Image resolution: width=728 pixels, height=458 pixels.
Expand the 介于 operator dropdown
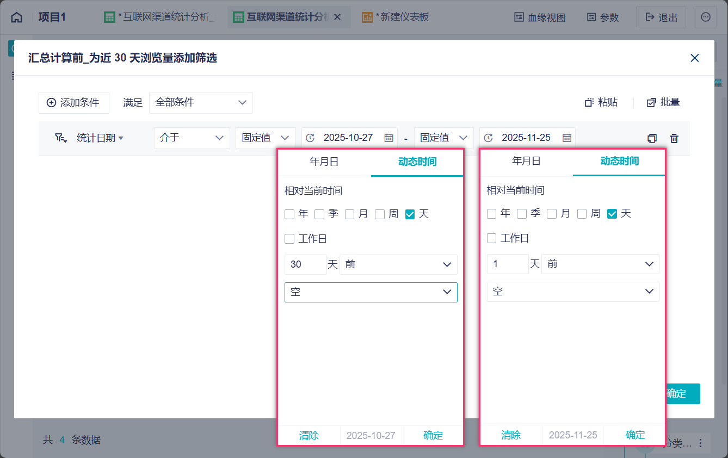(192, 138)
